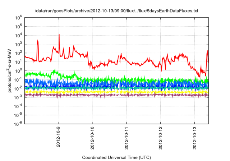Click the 2012-10-12 date tick label
230x161 pixels.
pyautogui.click(x=161, y=138)
